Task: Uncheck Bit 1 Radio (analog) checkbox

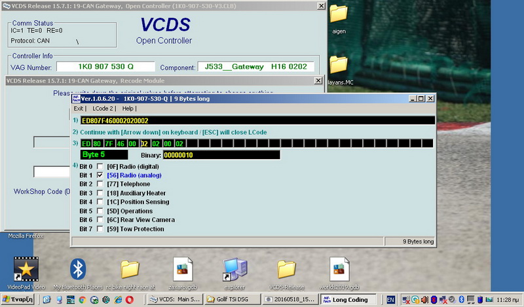Action: tap(100, 175)
